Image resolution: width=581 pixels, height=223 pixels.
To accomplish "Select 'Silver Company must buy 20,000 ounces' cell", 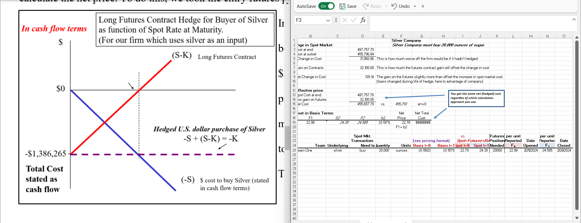I will click(x=438, y=45).
